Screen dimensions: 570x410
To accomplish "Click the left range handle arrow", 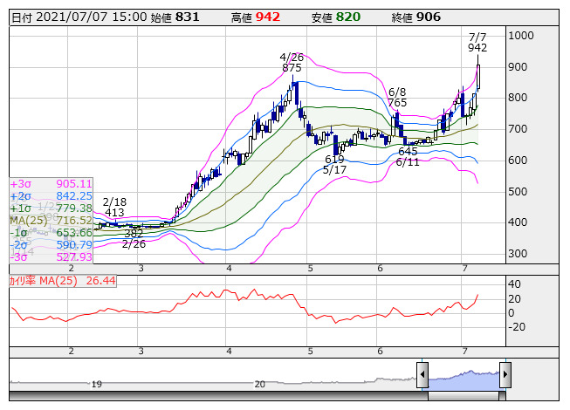I will tap(423, 377).
